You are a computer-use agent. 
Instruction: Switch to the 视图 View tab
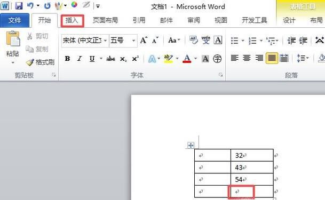(221, 20)
